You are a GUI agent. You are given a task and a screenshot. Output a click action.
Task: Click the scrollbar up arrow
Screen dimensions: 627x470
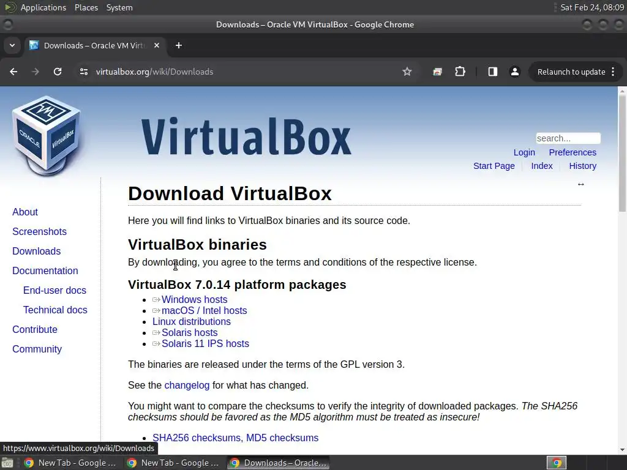(x=622, y=91)
